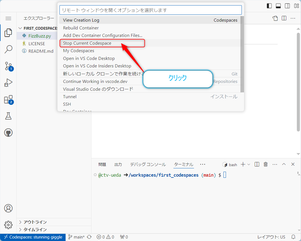301x241 pixels.
Task: Open notifications bell icon
Action: tap(293, 237)
